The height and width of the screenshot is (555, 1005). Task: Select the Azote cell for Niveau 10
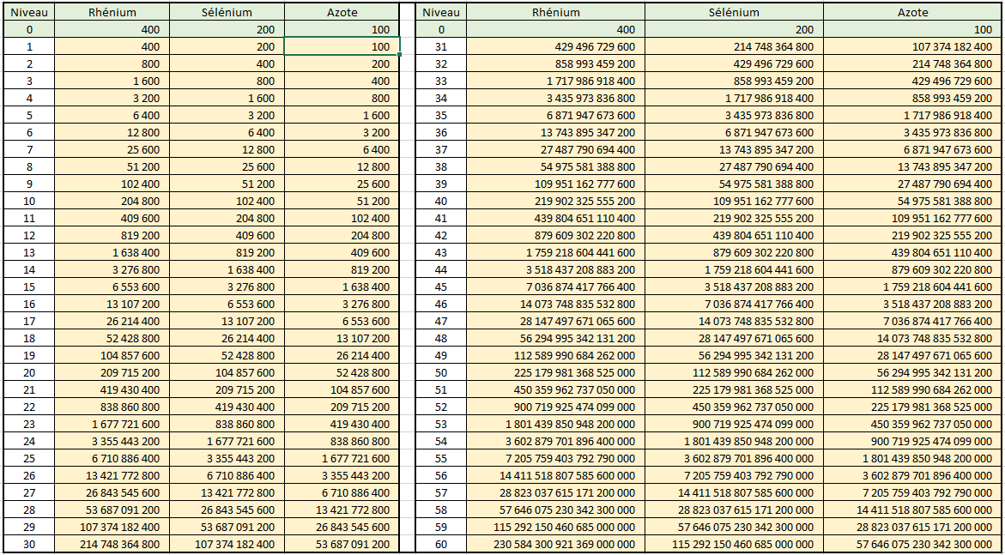(341, 201)
